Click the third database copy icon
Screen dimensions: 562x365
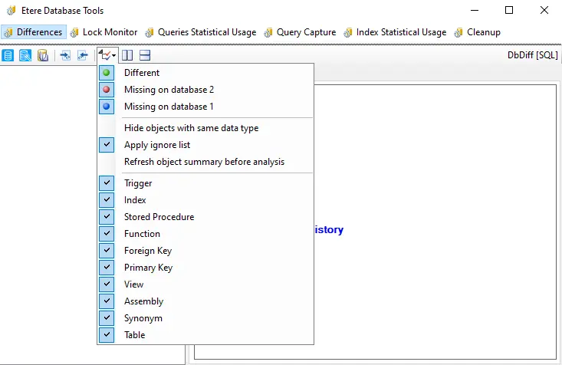point(43,55)
